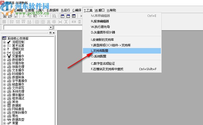
Task: Click the Align bottom edges icon
Action: tap(29, 22)
